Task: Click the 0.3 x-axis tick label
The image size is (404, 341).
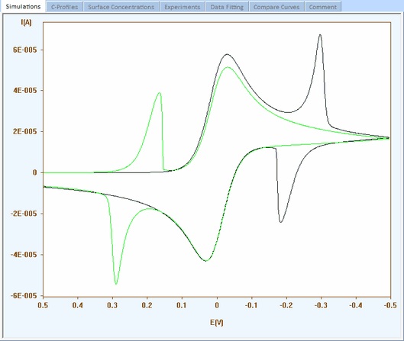Action: point(112,305)
